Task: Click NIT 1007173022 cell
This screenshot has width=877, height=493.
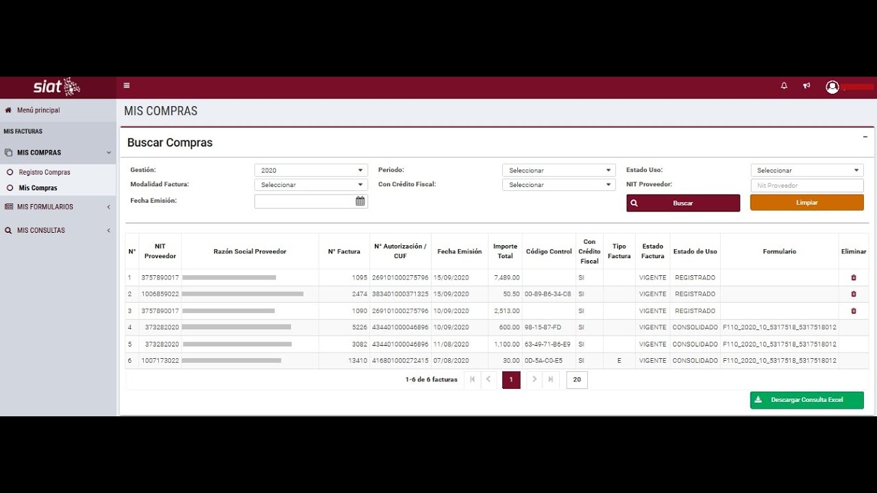Action: 160,361
